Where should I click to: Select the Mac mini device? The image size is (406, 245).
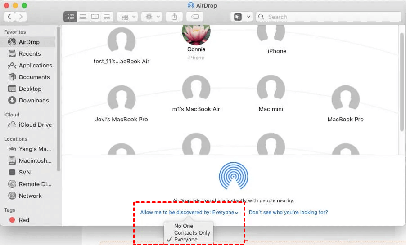point(271,94)
